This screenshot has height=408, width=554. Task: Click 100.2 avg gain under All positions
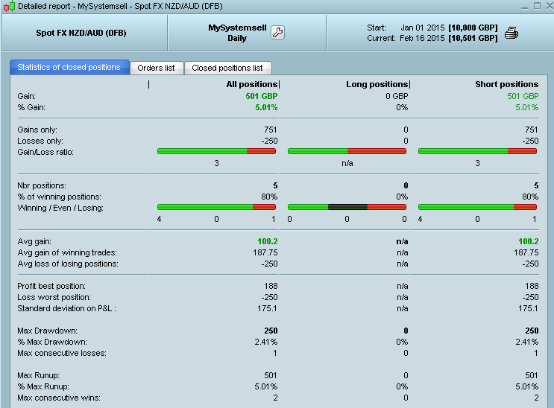point(268,241)
